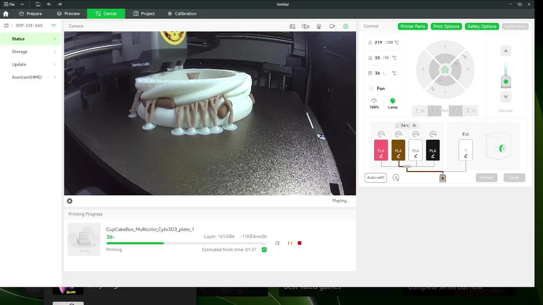
Task: Click the print job G-code thumbnail
Action: coord(84,239)
